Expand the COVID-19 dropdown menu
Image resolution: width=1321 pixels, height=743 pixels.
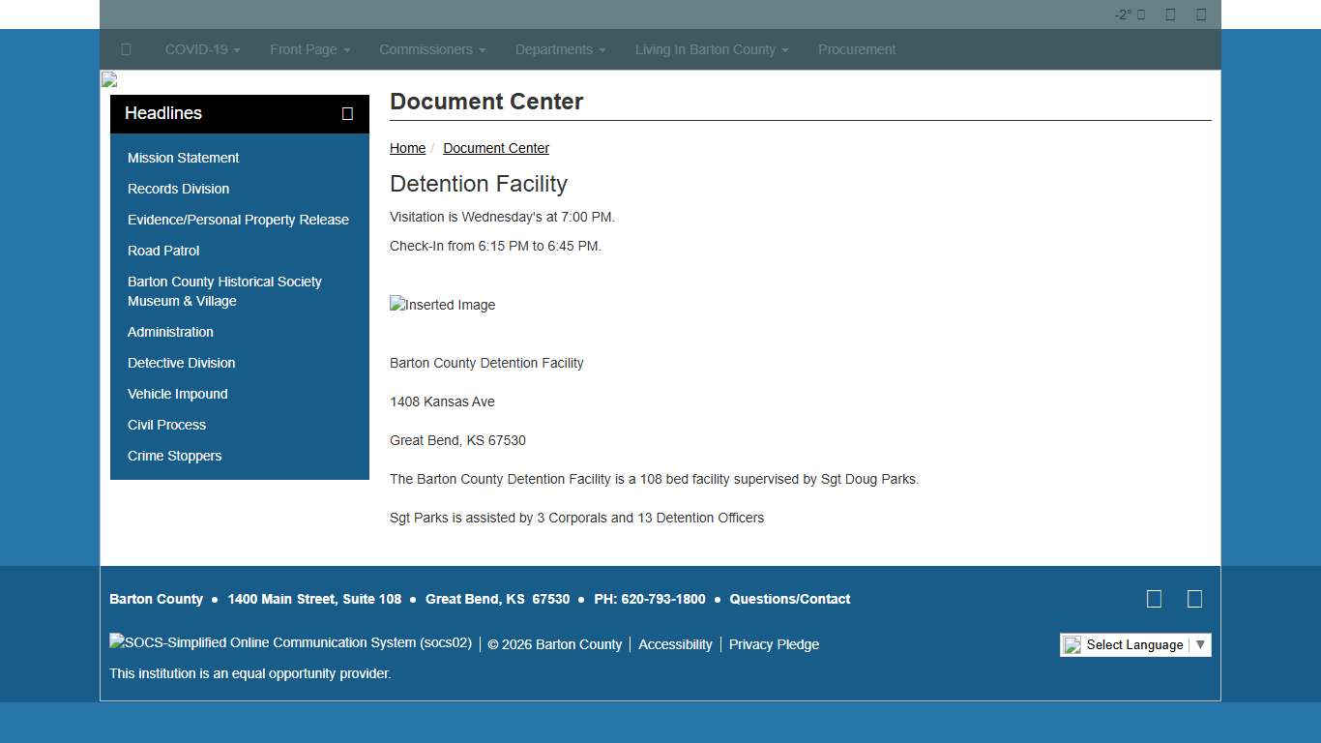pyautogui.click(x=201, y=49)
